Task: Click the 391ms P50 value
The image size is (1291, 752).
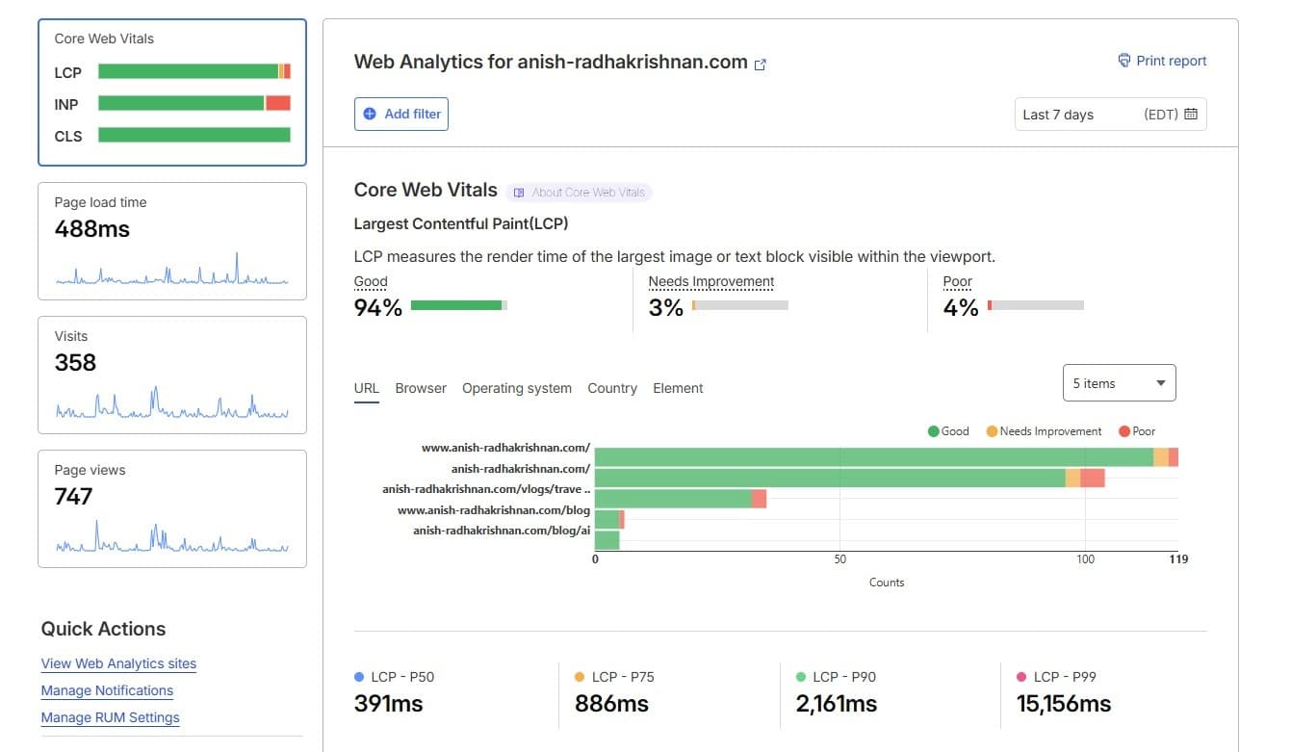Action: pos(389,704)
